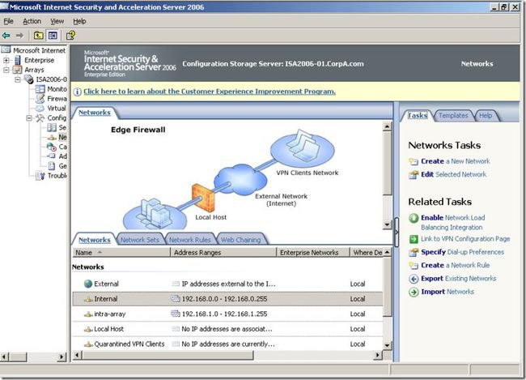
Task: Select the Tasks tab in task pane
Action: [418, 116]
